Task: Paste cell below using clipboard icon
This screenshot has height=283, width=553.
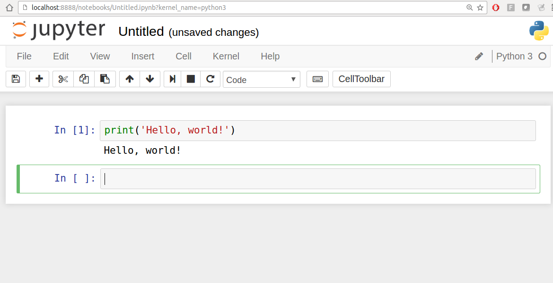Action: (105, 79)
